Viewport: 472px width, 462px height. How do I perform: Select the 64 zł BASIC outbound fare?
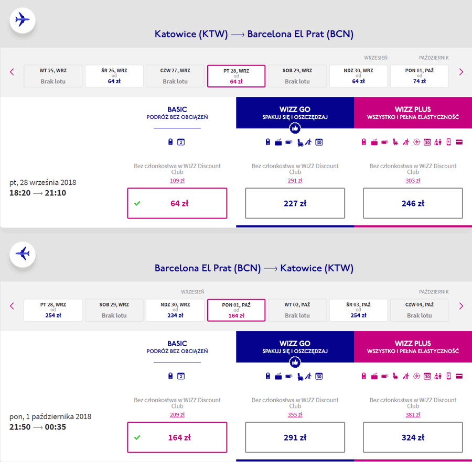pyautogui.click(x=177, y=203)
